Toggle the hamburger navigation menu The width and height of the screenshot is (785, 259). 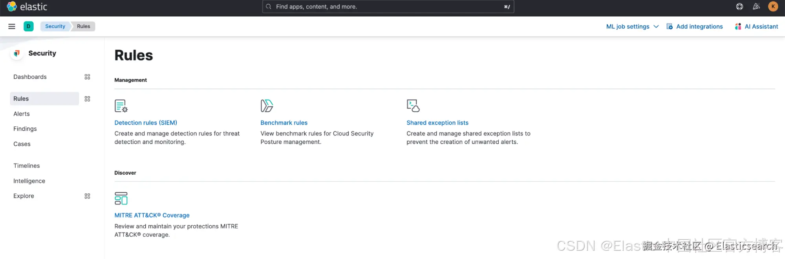(x=12, y=26)
